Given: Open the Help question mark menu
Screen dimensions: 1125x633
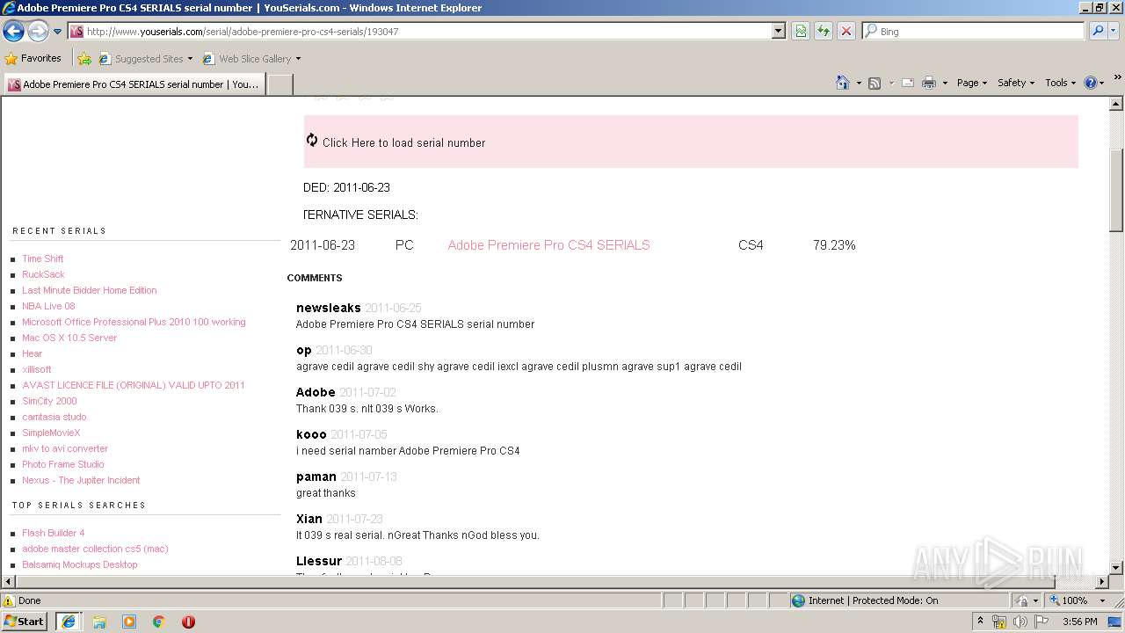Looking at the screenshot, I should point(1094,83).
